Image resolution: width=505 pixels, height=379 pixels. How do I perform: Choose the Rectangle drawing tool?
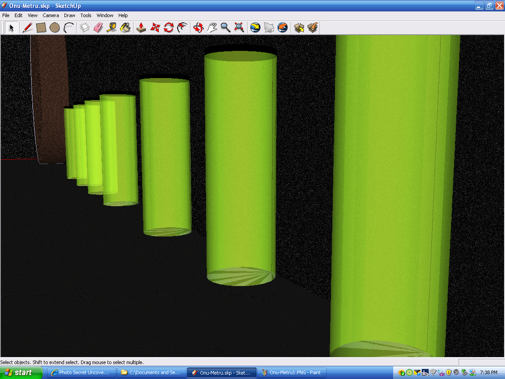coord(41,28)
